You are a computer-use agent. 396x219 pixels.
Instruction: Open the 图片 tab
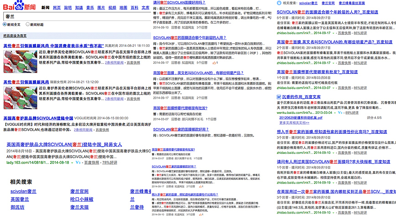tap(101, 8)
